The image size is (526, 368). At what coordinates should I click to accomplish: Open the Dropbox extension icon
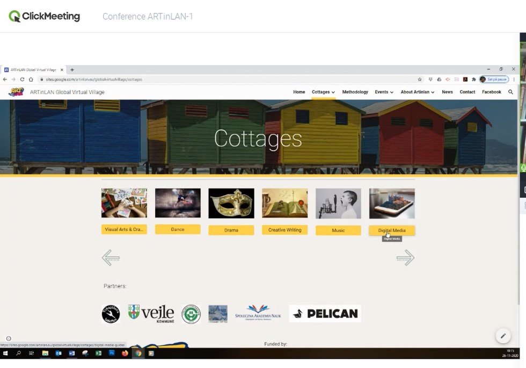click(x=430, y=80)
